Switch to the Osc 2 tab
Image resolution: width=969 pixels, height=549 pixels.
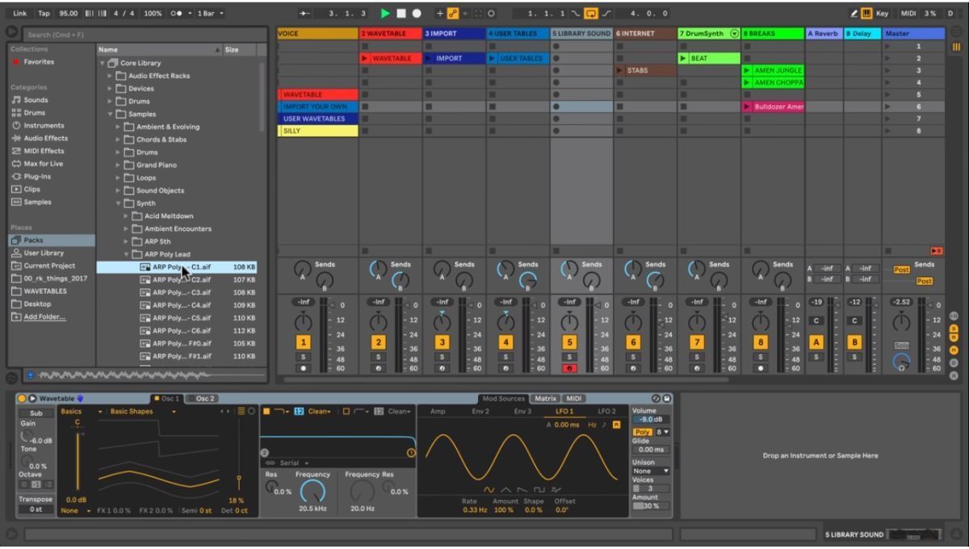[202, 398]
